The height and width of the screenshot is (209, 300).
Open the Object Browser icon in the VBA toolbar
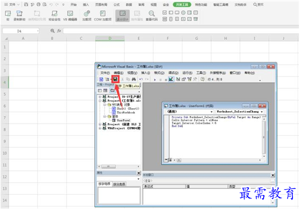click(189, 79)
